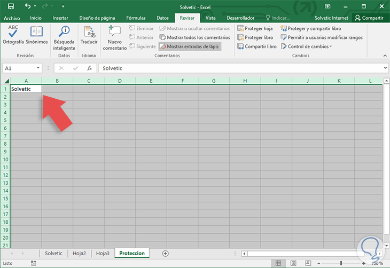
Task: Switch to the Inicio tab
Action: [36, 18]
